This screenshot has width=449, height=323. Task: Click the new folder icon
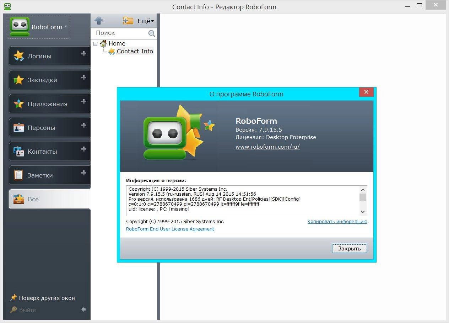point(128,21)
